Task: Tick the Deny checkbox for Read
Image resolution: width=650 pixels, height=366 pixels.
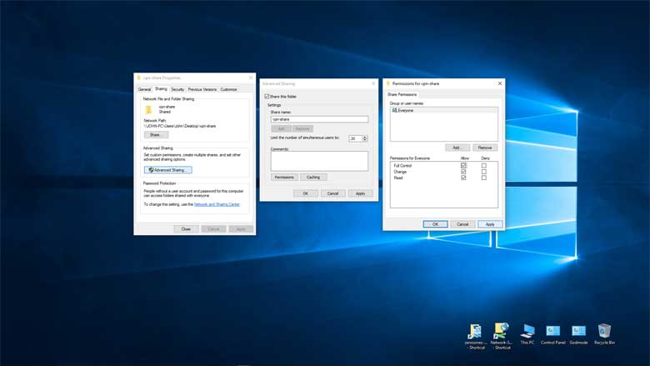Action: 484,178
